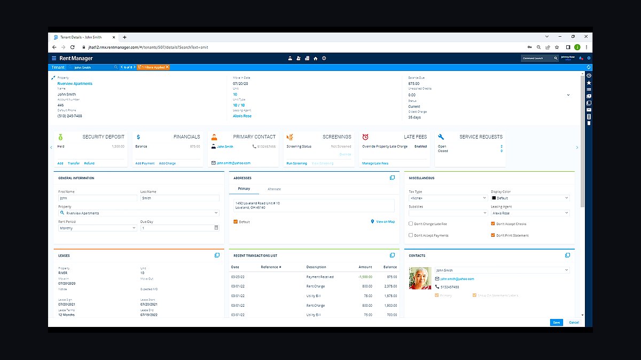Open the properties building icon in top navigation

307,58
